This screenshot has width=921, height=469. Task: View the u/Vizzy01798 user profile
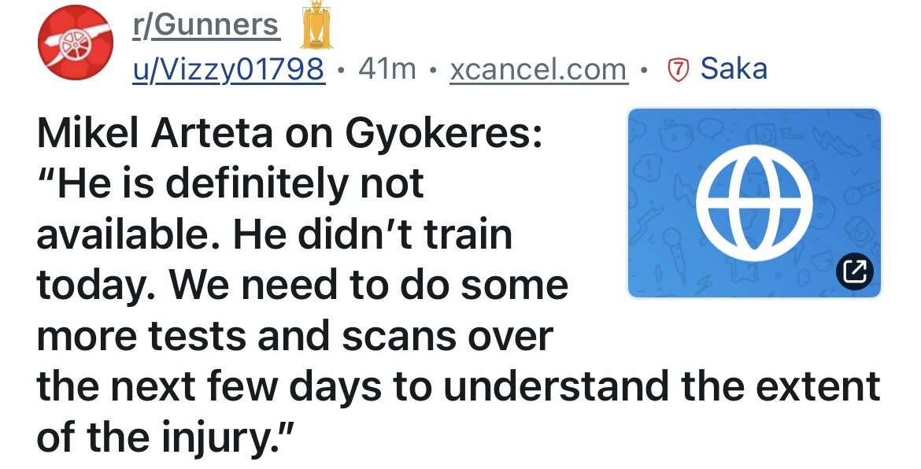pos(227,70)
